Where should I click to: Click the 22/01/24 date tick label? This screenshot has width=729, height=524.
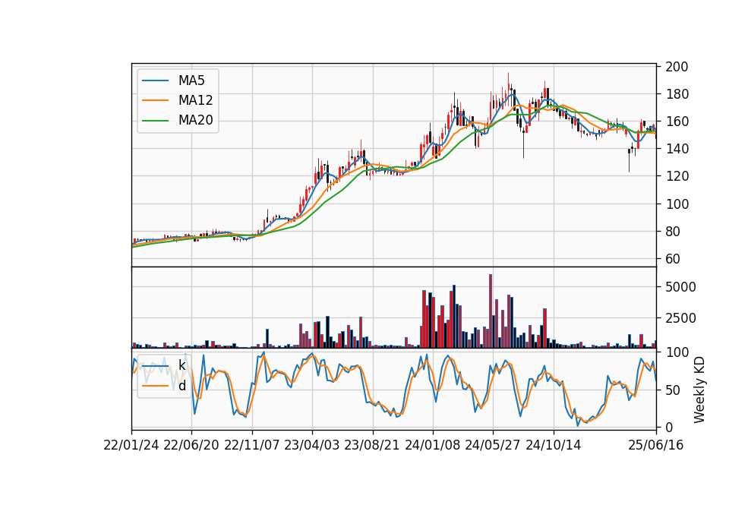(x=131, y=445)
